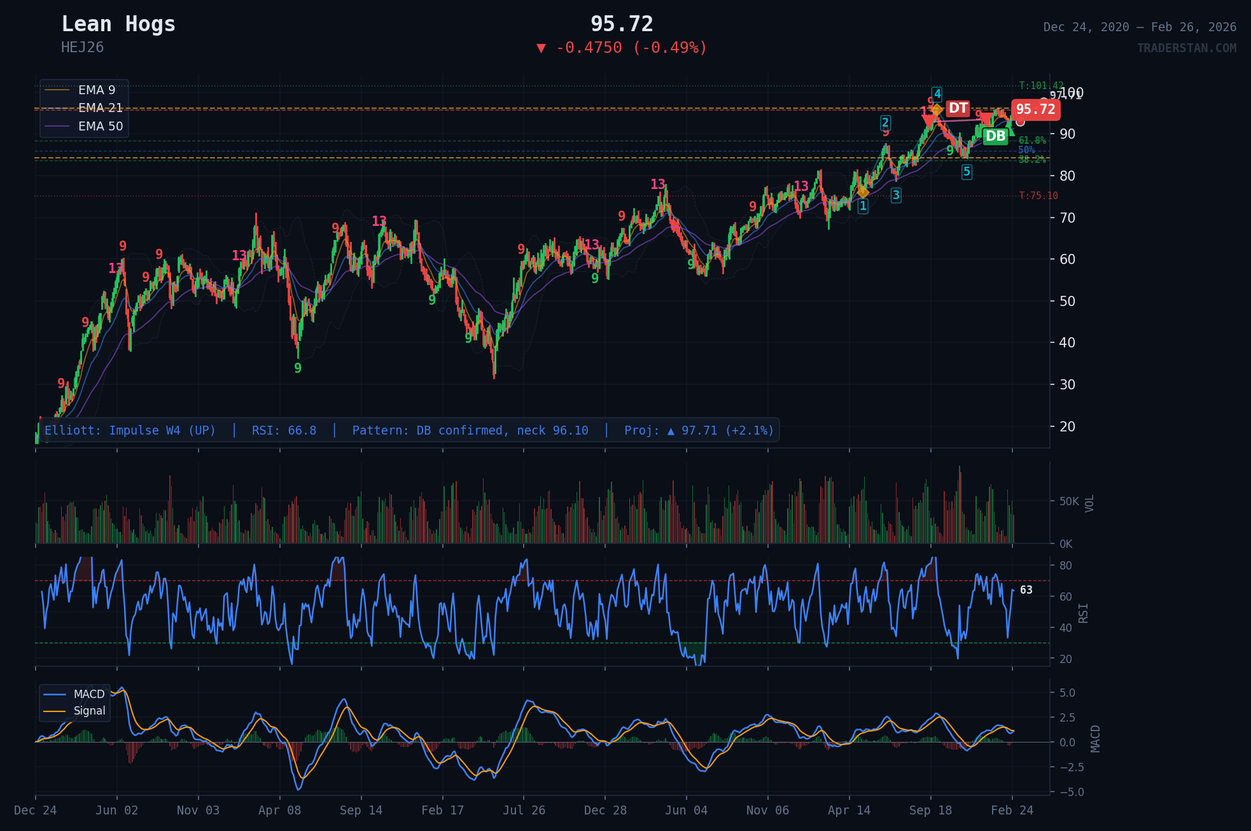This screenshot has width=1251, height=831.
Task: Click the HEJ26 contract symbol
Action: tap(82, 48)
